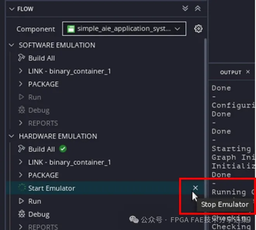Image resolution: width=256 pixels, height=230 pixels.
Task: Collapse the HARDWARE EMULATION section
Action: 12,136
